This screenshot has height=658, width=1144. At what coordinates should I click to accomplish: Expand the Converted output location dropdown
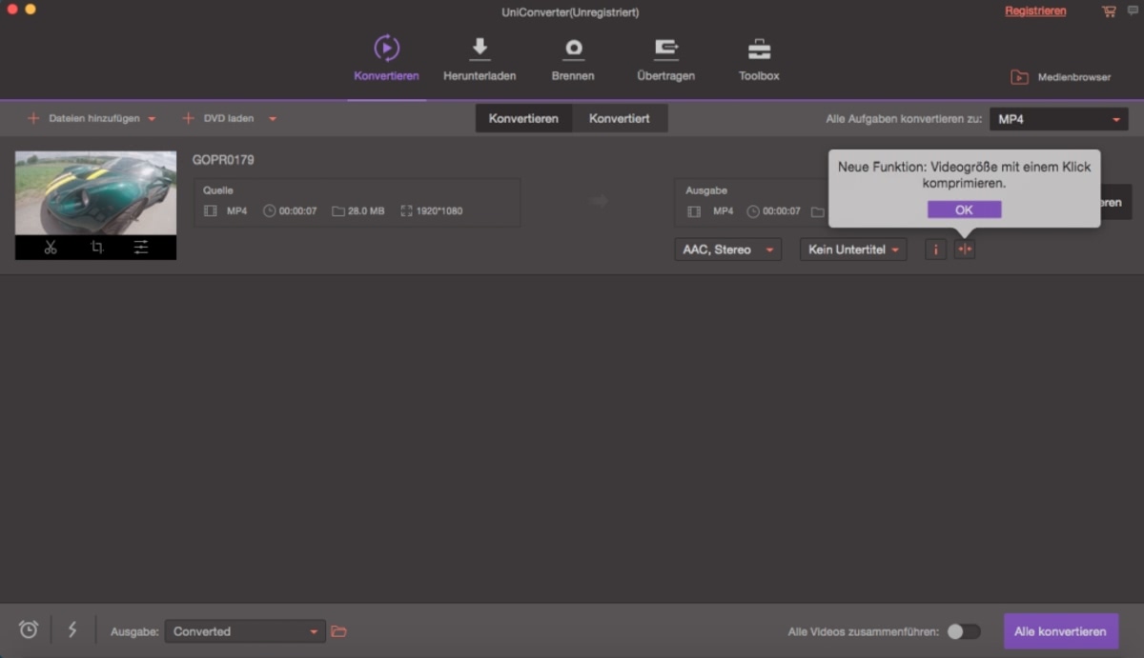point(245,631)
